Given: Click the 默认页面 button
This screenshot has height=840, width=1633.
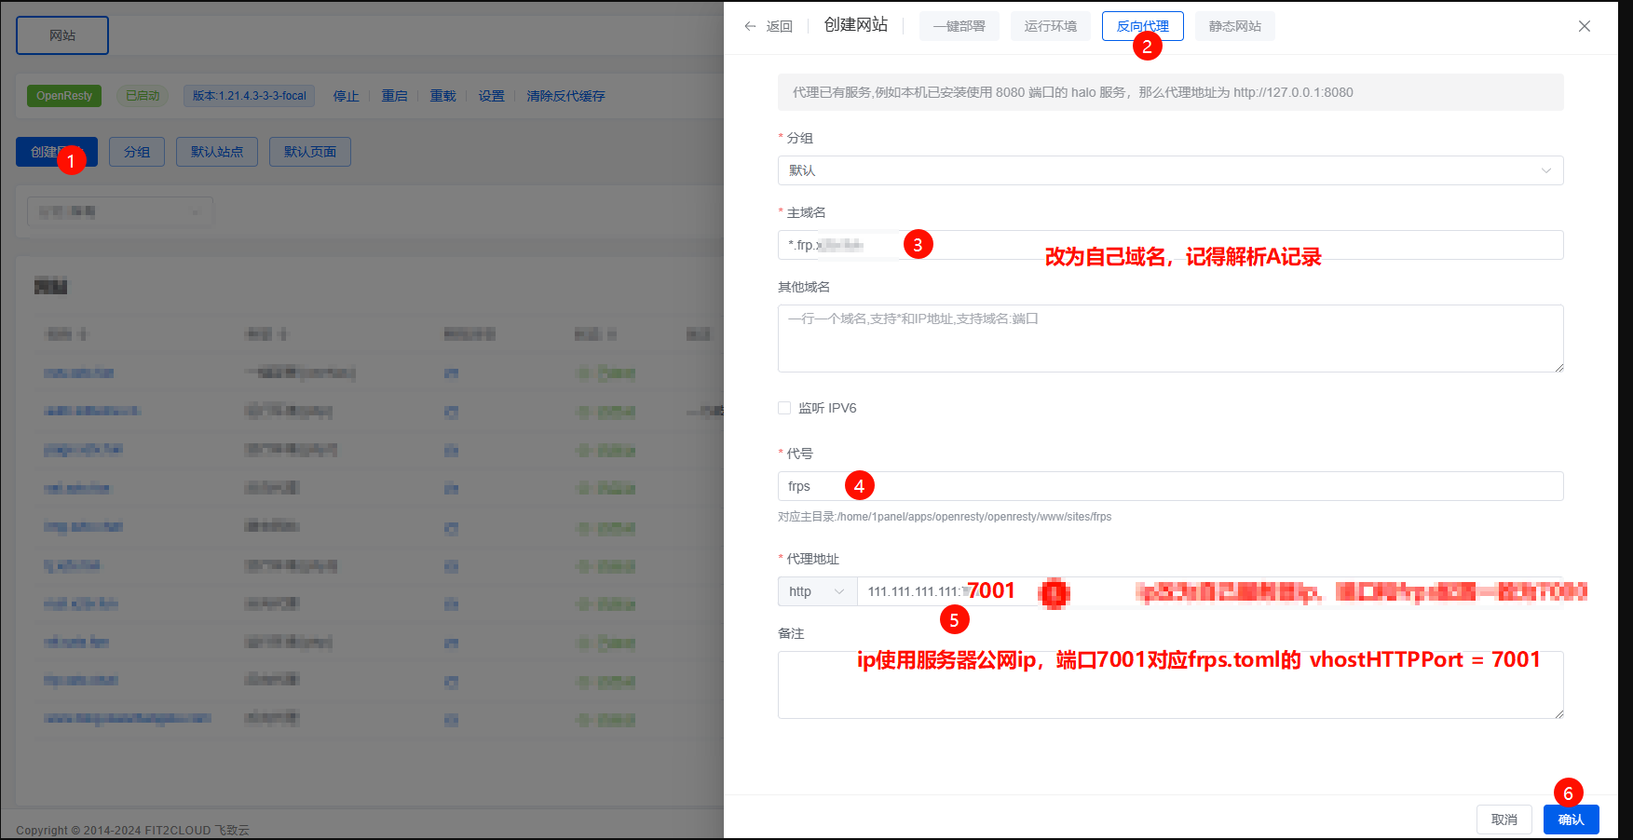Looking at the screenshot, I should (x=309, y=152).
